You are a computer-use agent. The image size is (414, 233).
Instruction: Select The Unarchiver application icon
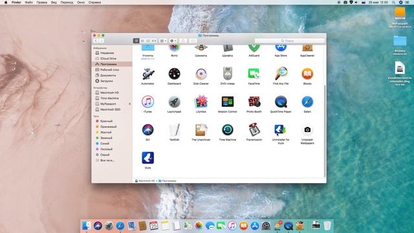point(201,130)
